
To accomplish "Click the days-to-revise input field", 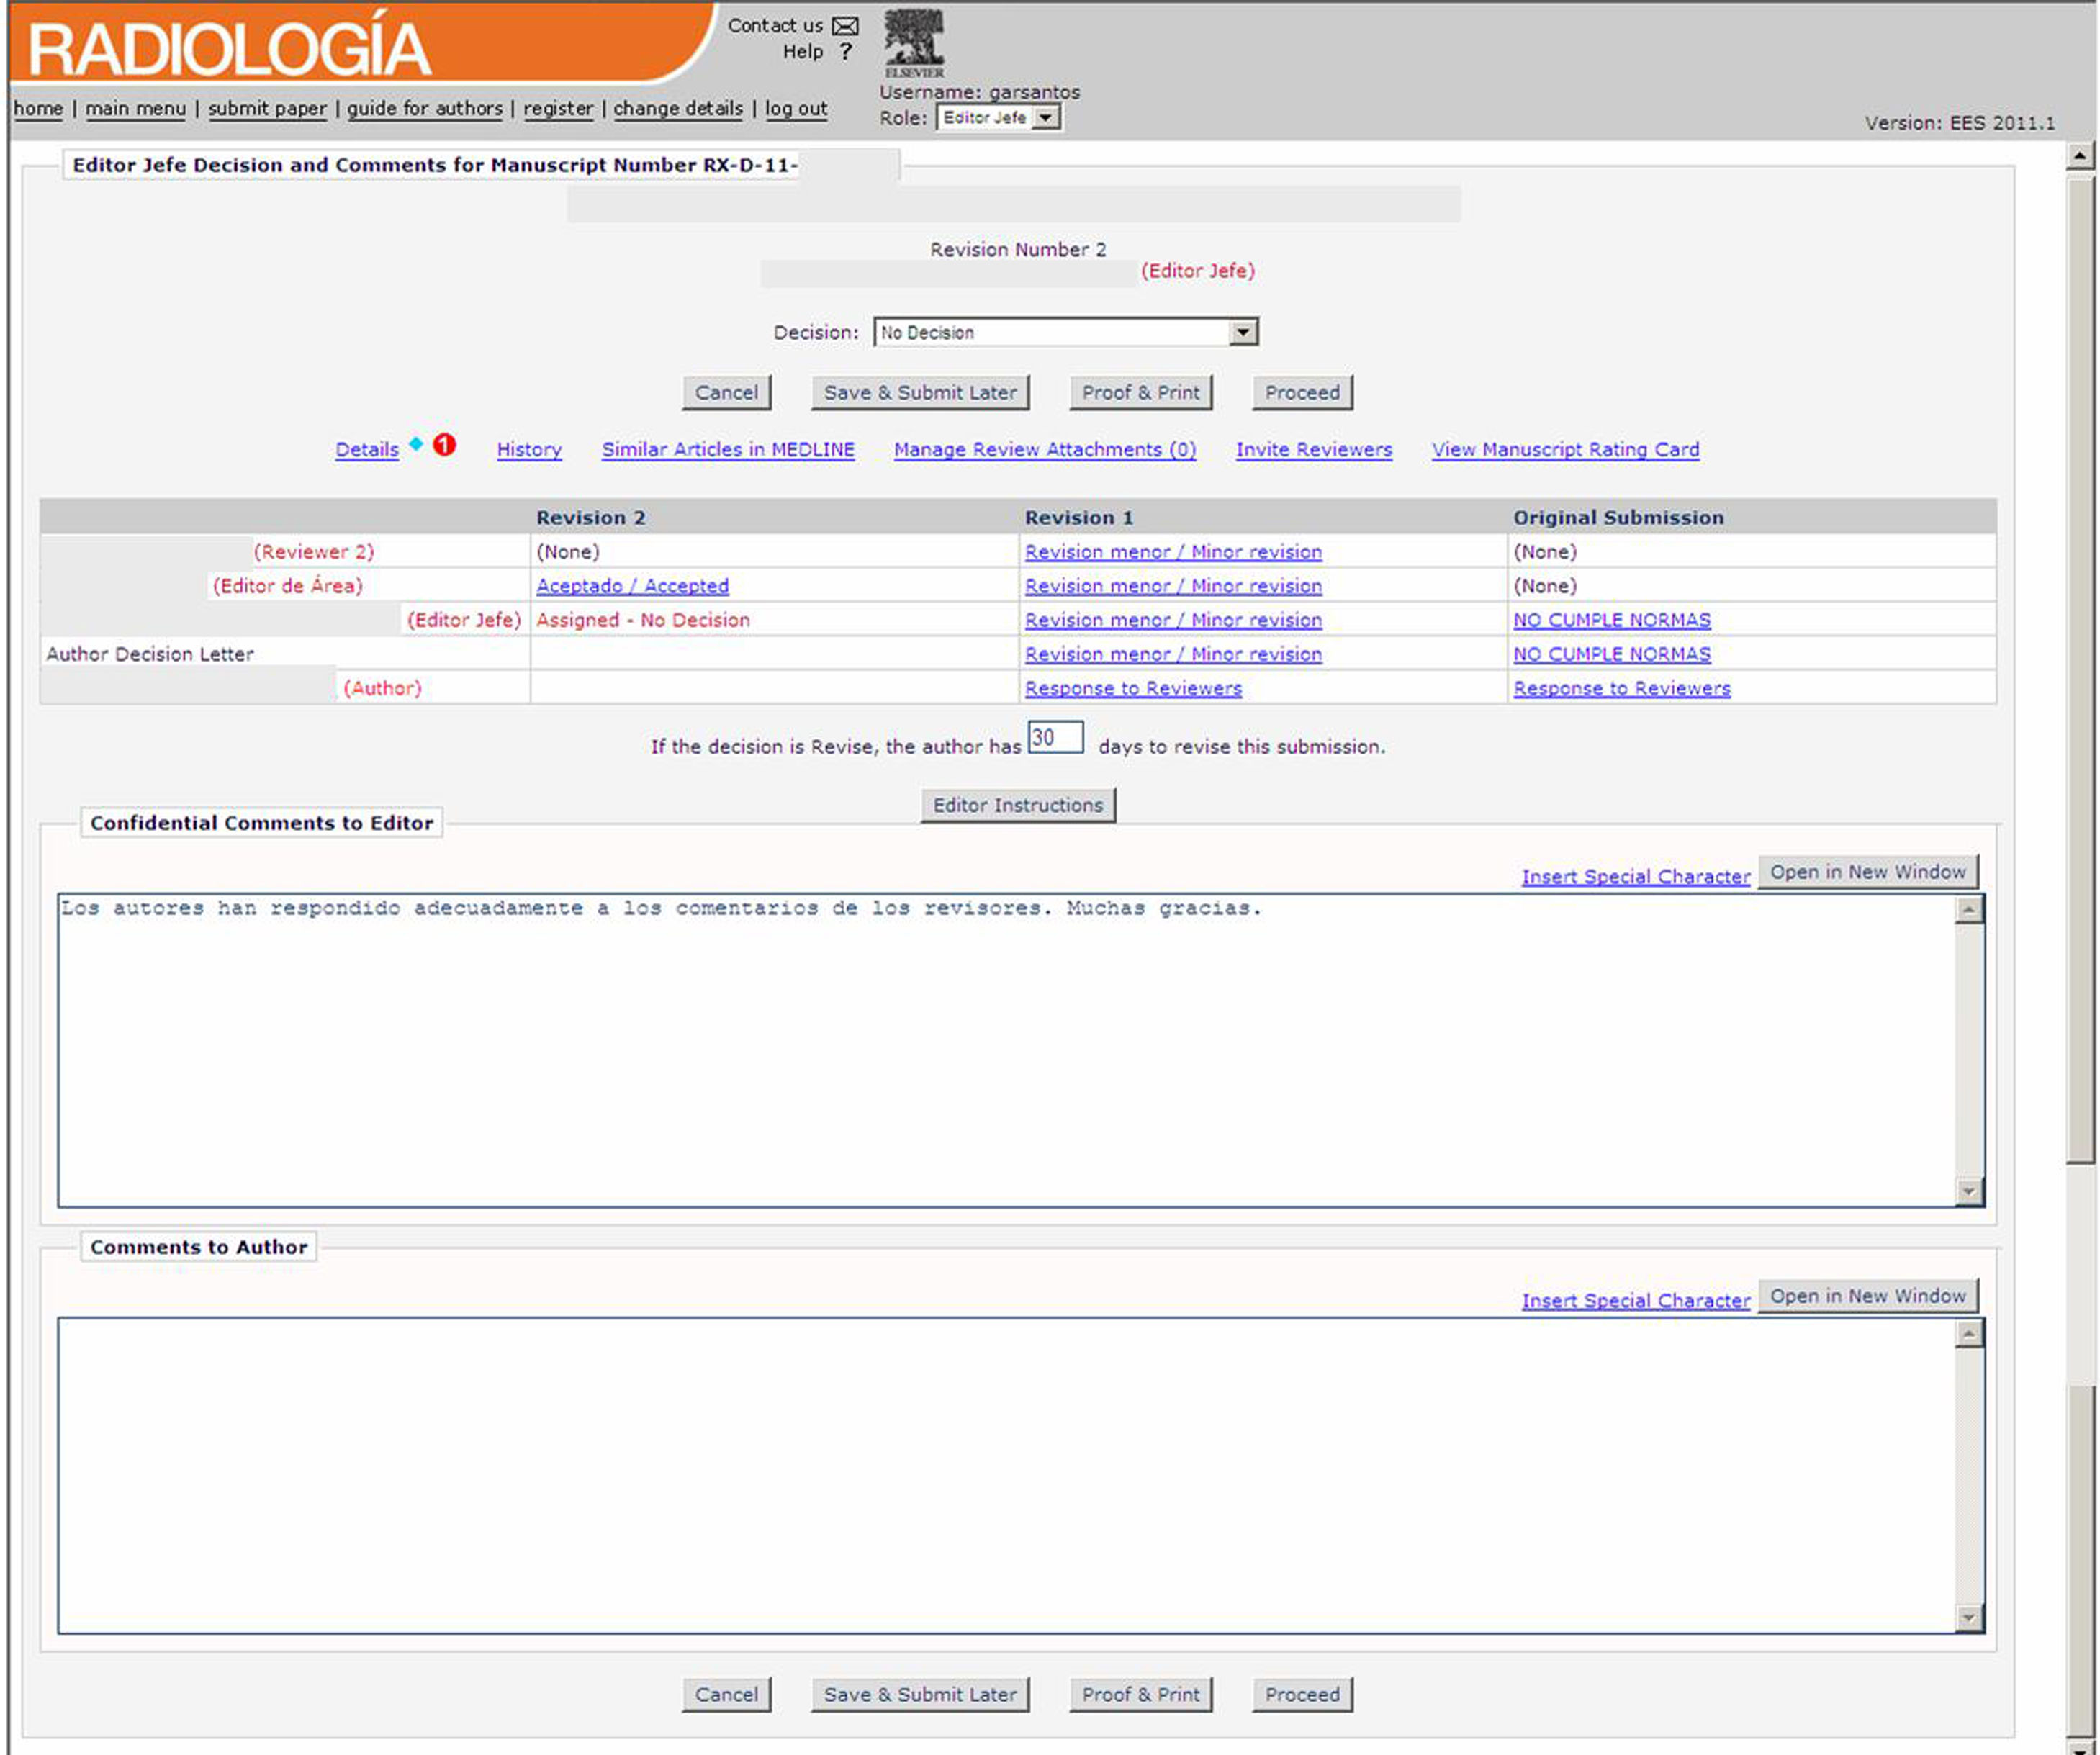I will pos(1055,738).
